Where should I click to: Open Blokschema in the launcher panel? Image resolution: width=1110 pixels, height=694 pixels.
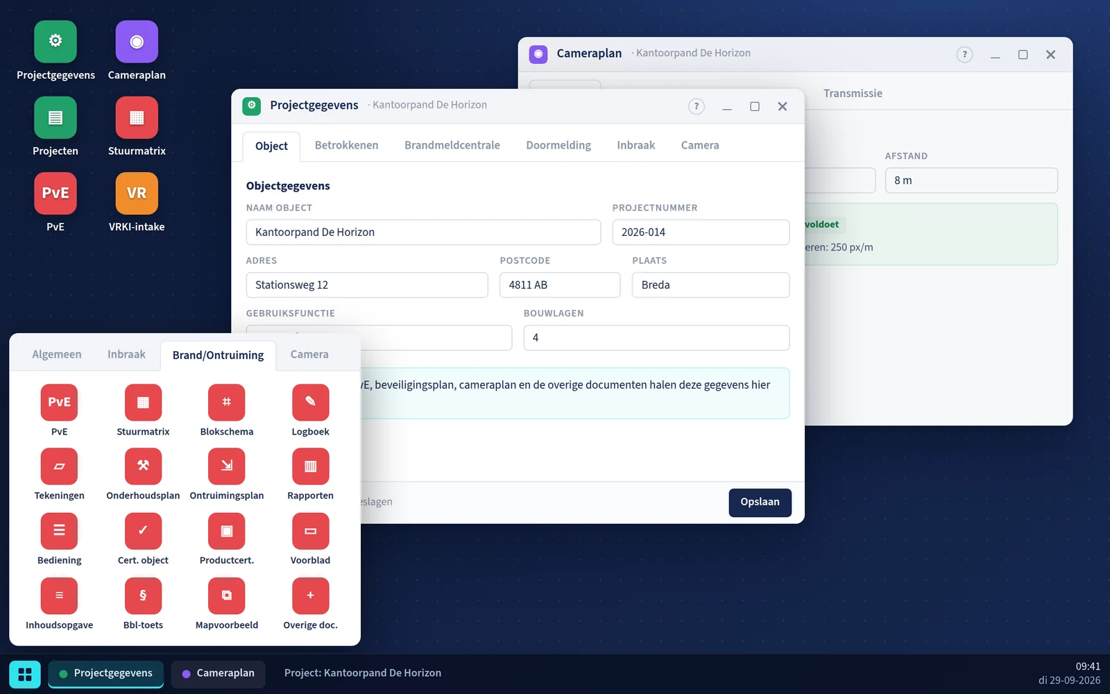(227, 411)
